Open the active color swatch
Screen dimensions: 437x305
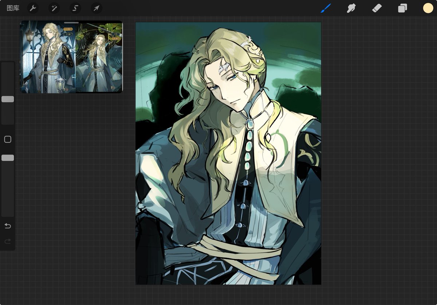[x=428, y=8]
